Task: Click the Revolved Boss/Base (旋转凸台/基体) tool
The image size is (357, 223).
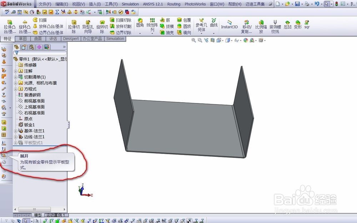Action: click(x=25, y=27)
